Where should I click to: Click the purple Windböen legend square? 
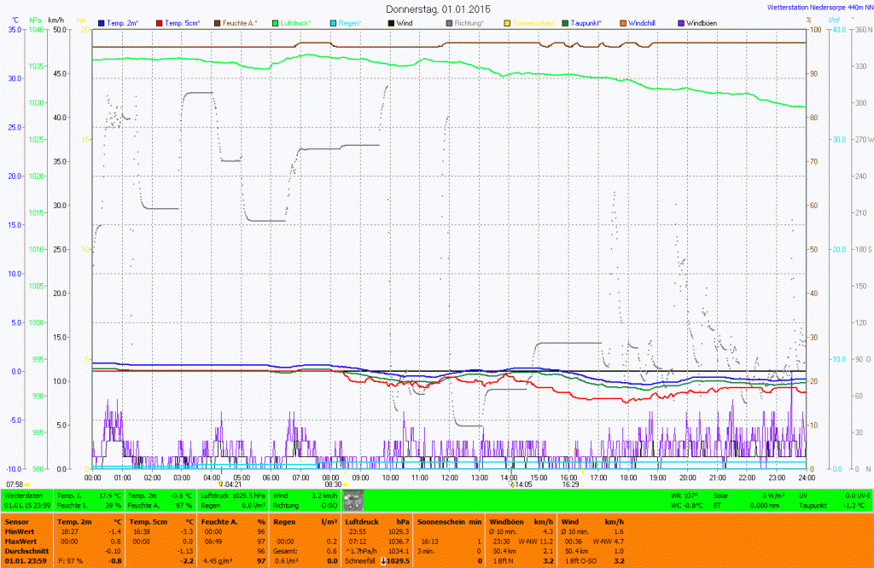click(x=680, y=21)
